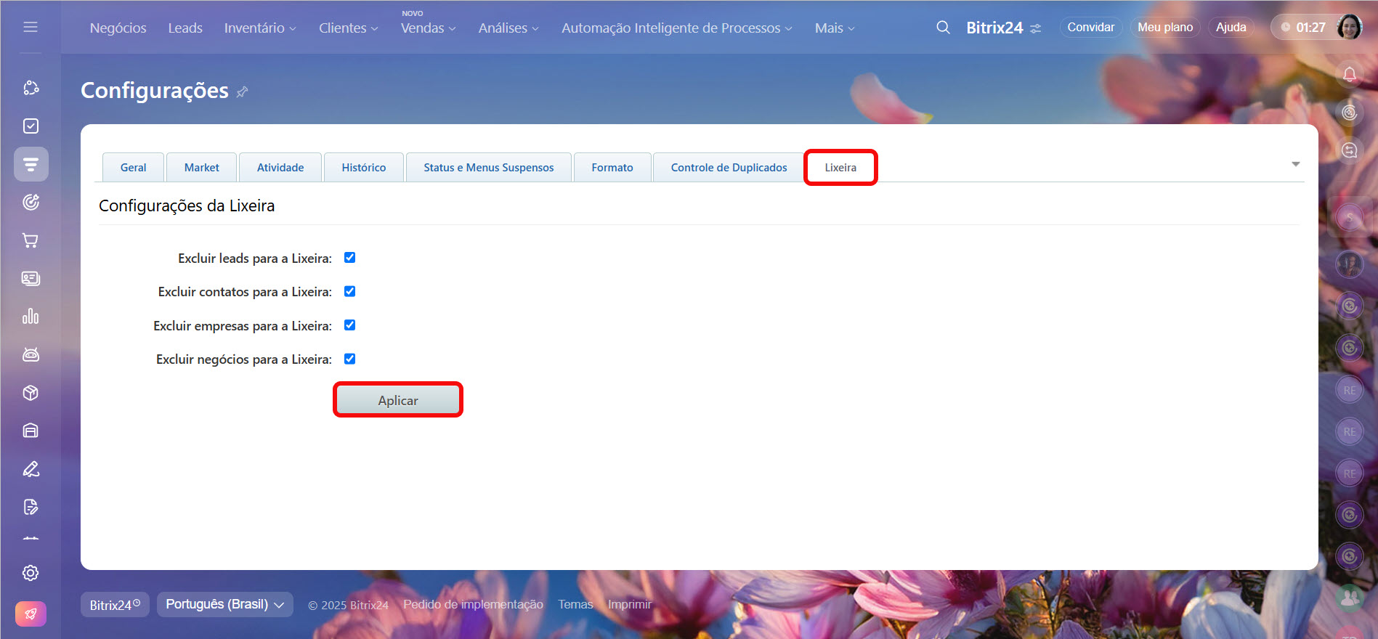
Task: Pin the Configurações page using the pin icon
Action: 243,91
